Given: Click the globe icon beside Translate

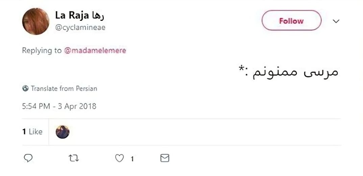Looking at the screenshot, I should coord(25,89).
